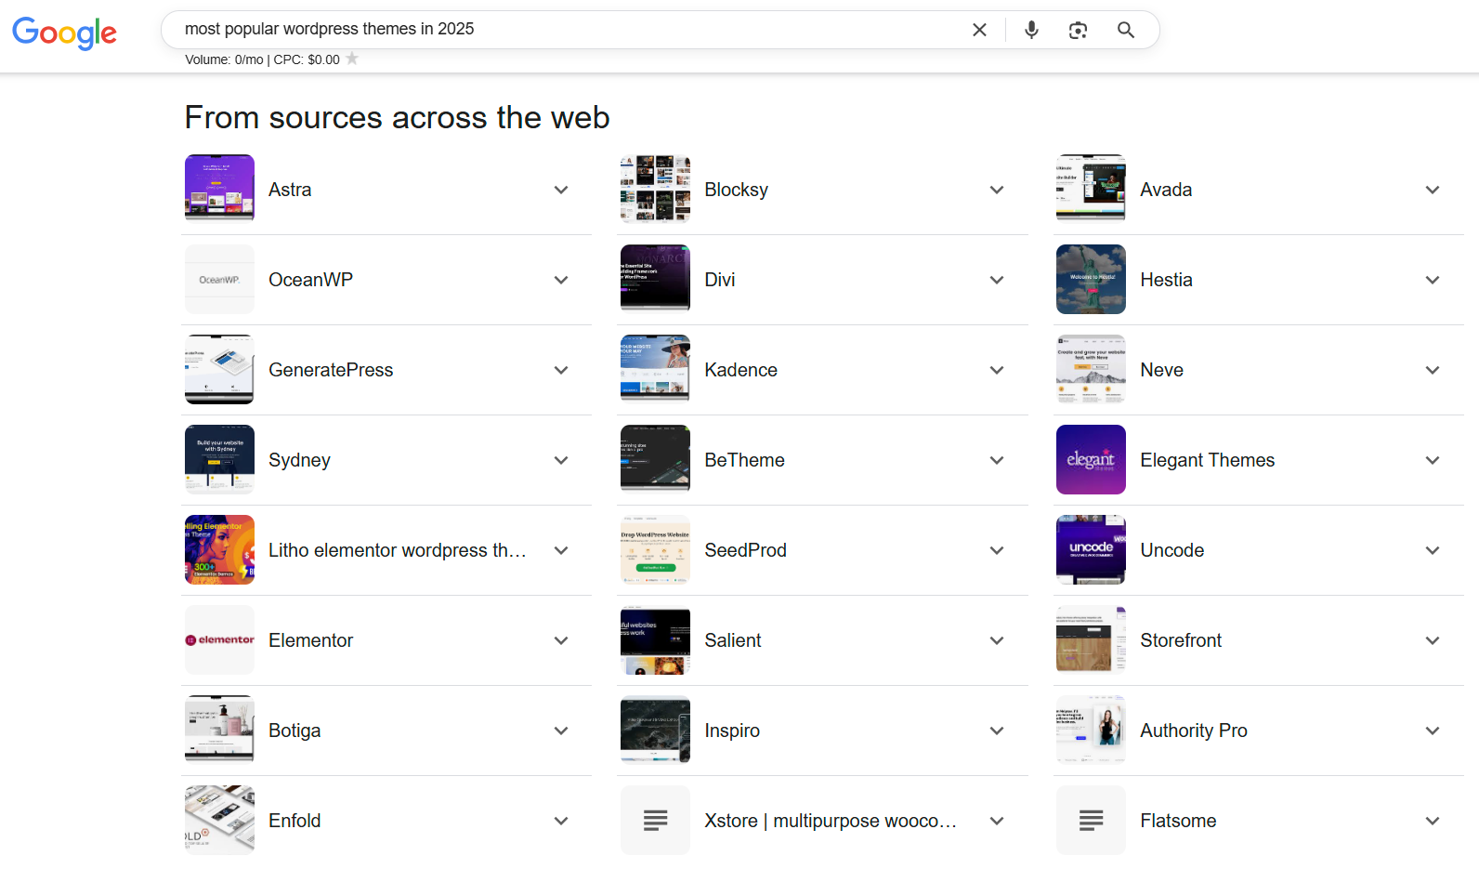
Task: Click the magnifying glass search button
Action: point(1125,30)
